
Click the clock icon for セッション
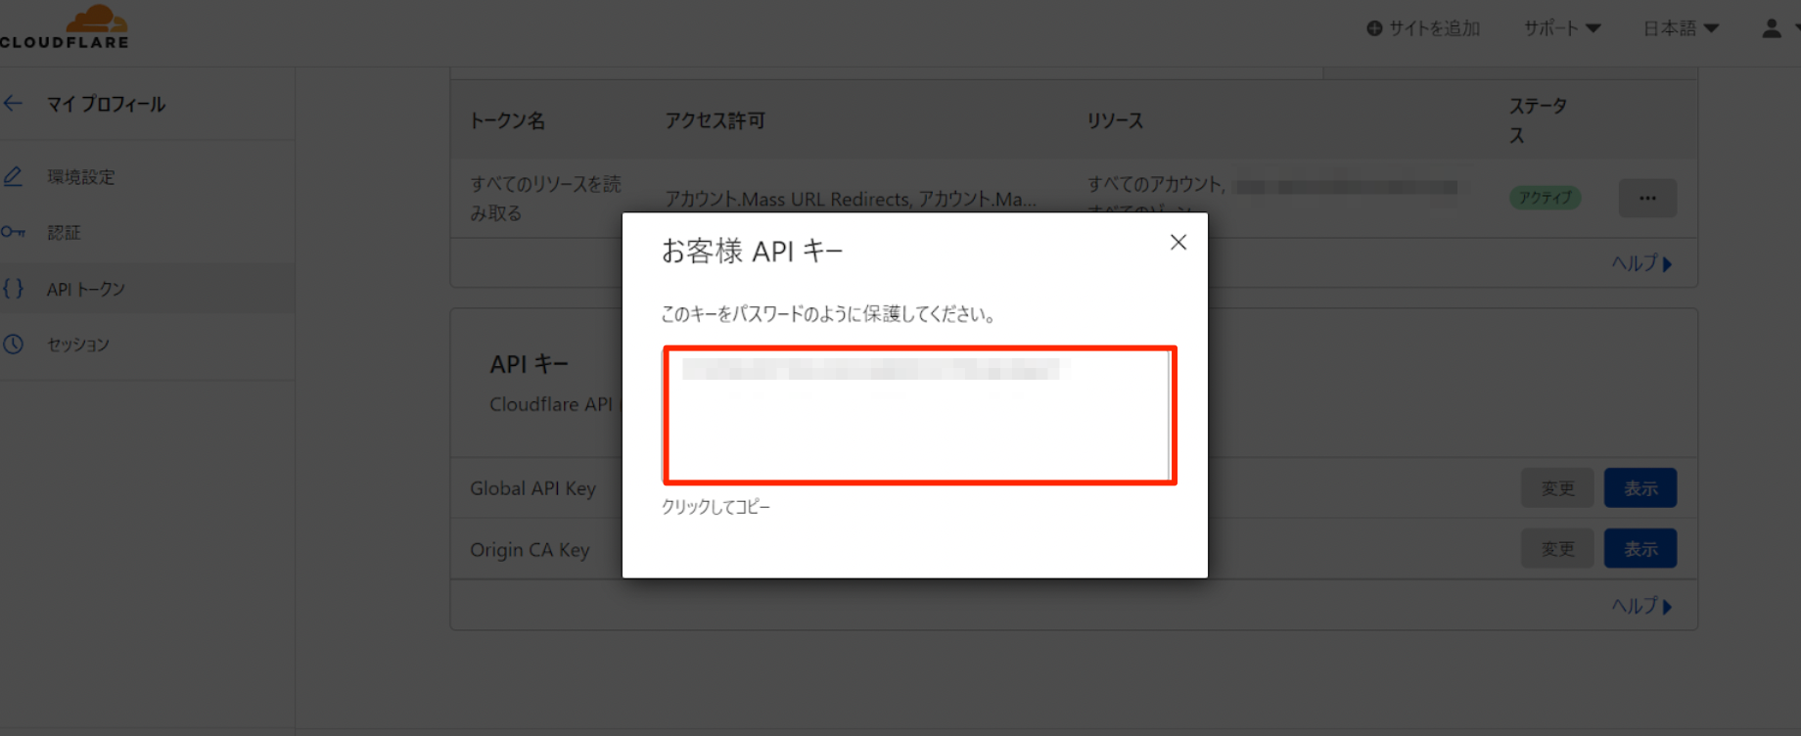pyautogui.click(x=13, y=345)
